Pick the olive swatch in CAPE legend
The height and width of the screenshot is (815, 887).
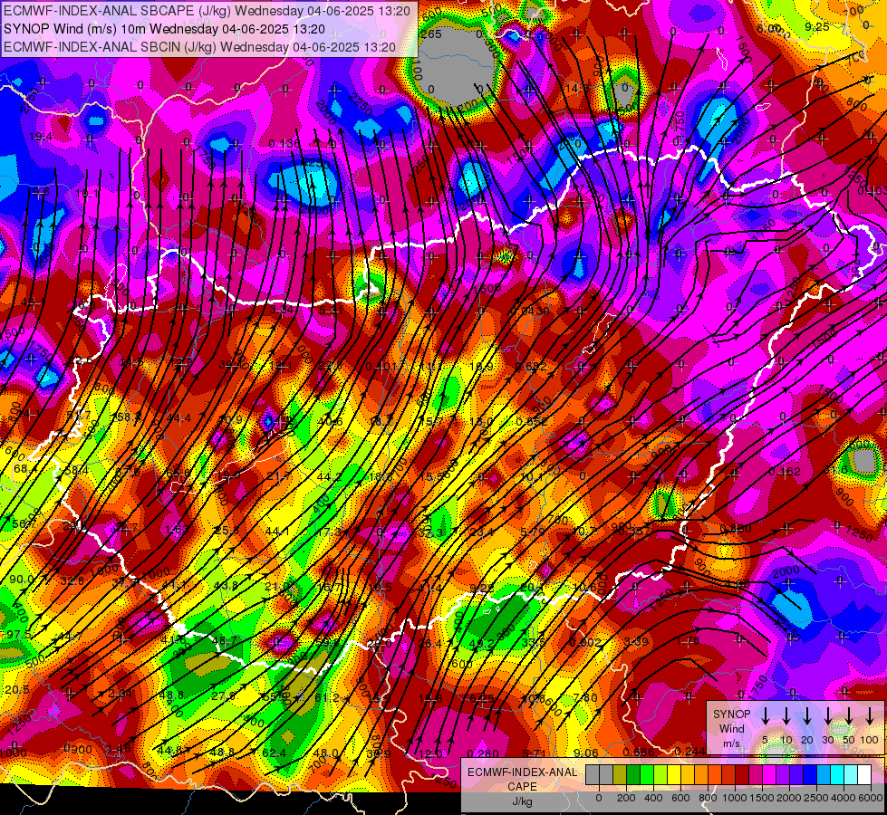(620, 774)
